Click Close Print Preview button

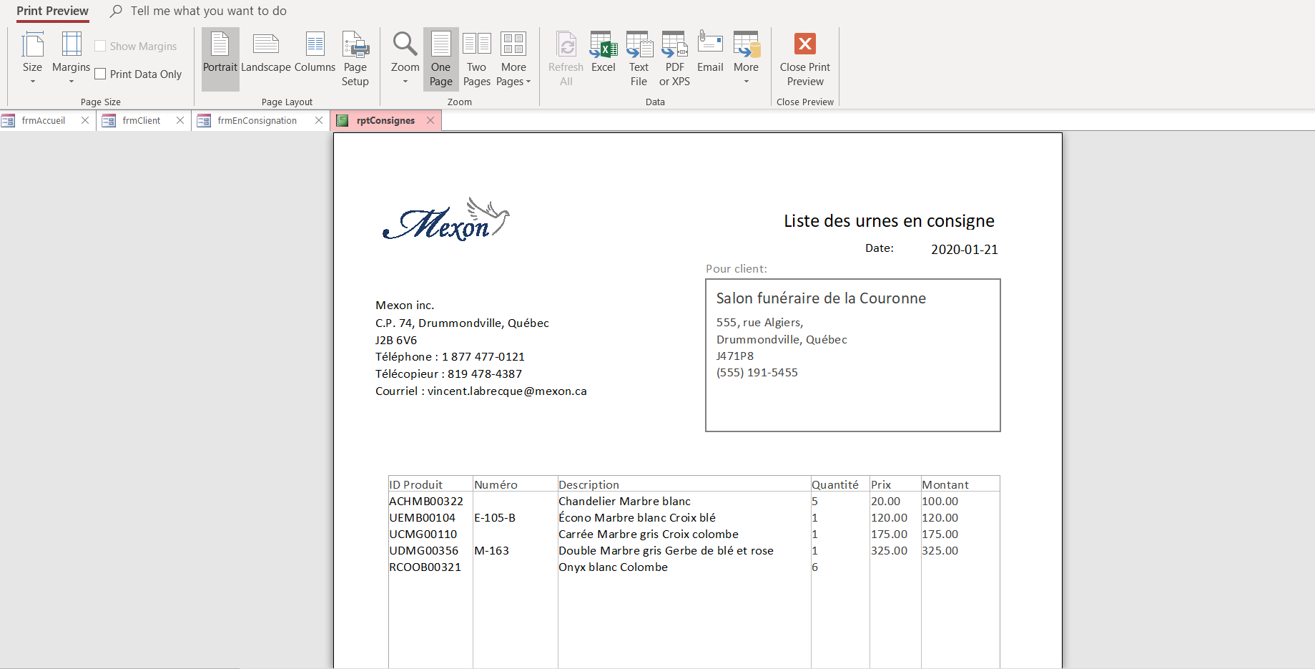pos(804,59)
